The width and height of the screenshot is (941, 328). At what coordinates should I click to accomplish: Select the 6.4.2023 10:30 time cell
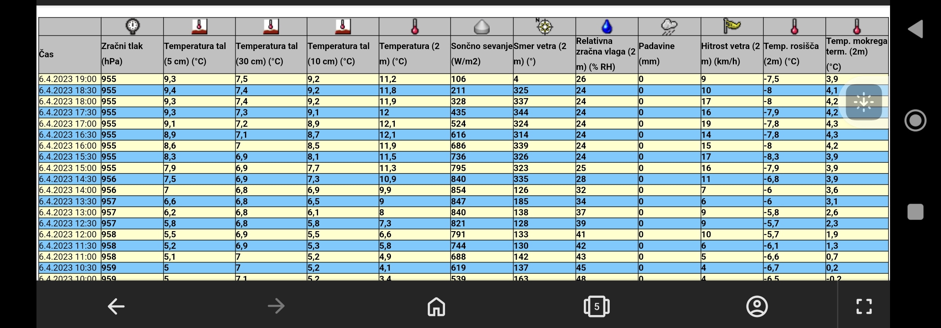coord(69,268)
